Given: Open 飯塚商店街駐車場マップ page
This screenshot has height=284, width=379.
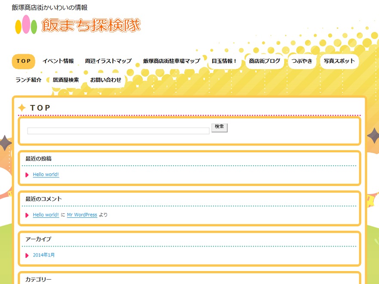Looking at the screenshot, I should (x=171, y=61).
